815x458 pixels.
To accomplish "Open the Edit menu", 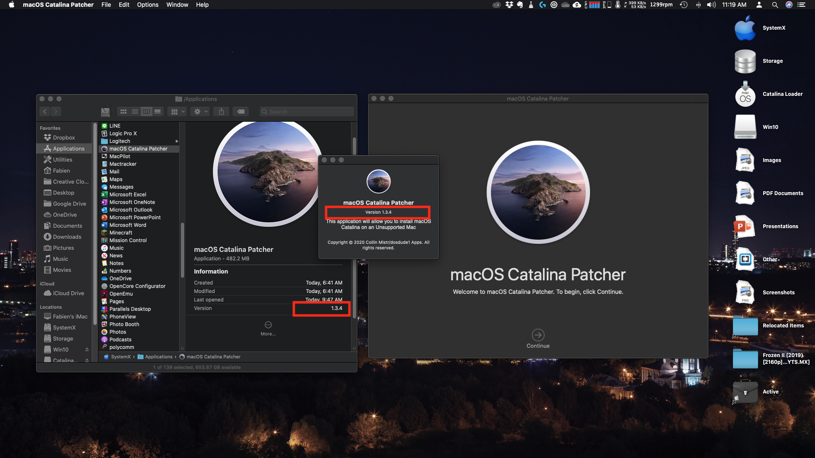I will tap(124, 5).
